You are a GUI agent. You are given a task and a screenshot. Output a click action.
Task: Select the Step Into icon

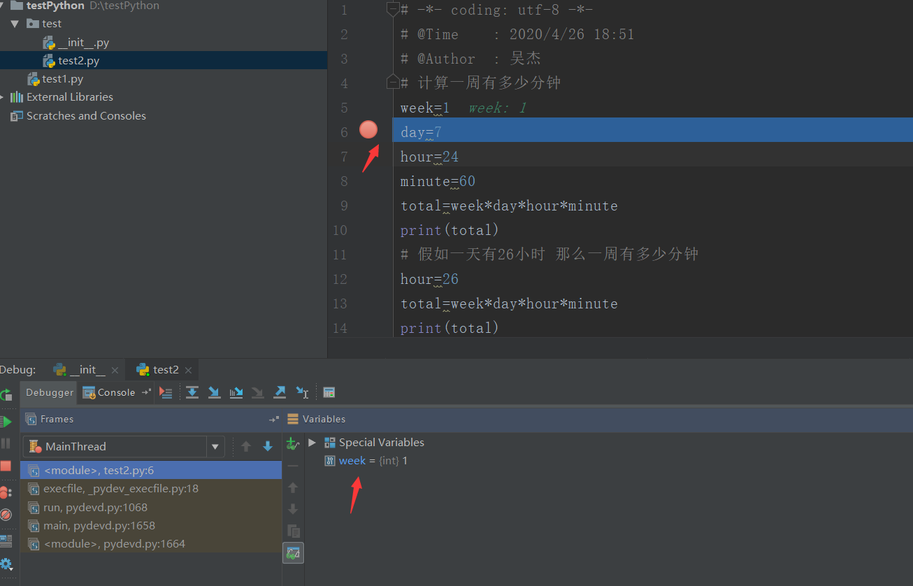coord(214,392)
